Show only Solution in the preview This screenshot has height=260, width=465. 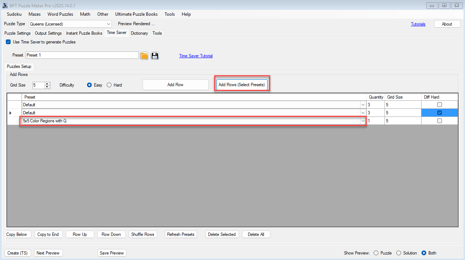tap(399, 253)
